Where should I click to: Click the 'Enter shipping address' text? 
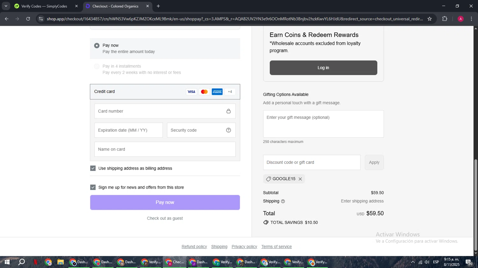(x=362, y=201)
